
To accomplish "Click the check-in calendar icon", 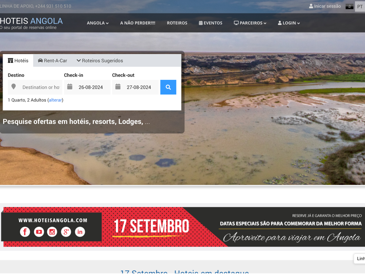I will (x=70, y=87).
